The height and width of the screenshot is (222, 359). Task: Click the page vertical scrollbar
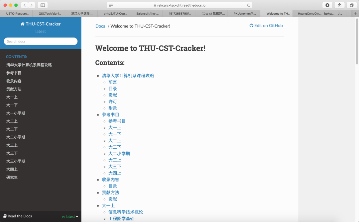[357, 41]
